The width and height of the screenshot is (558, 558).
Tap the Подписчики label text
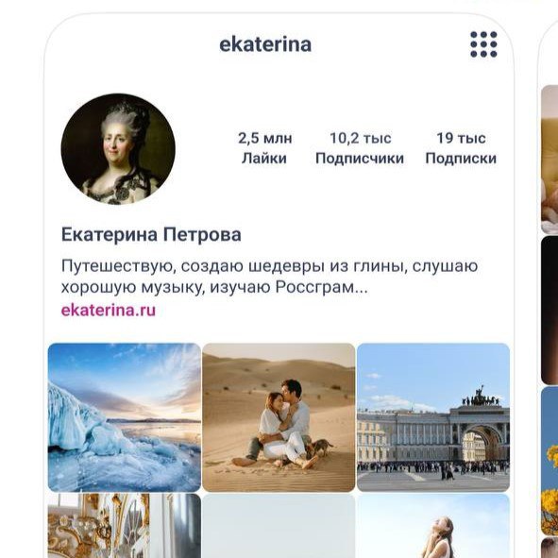[360, 159]
